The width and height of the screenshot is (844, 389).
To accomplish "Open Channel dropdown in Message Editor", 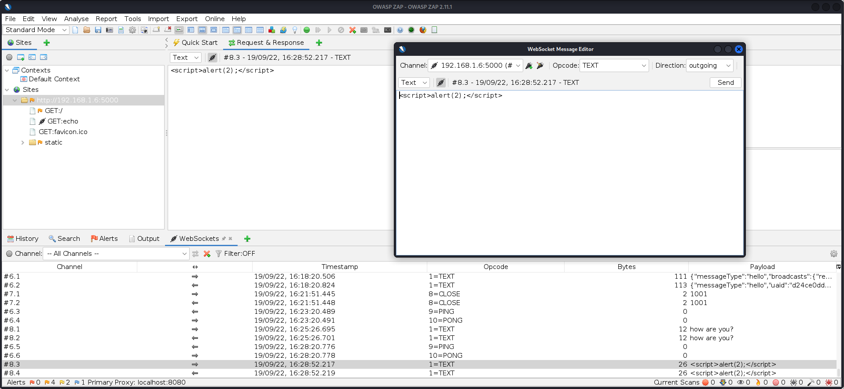I will [x=476, y=65].
